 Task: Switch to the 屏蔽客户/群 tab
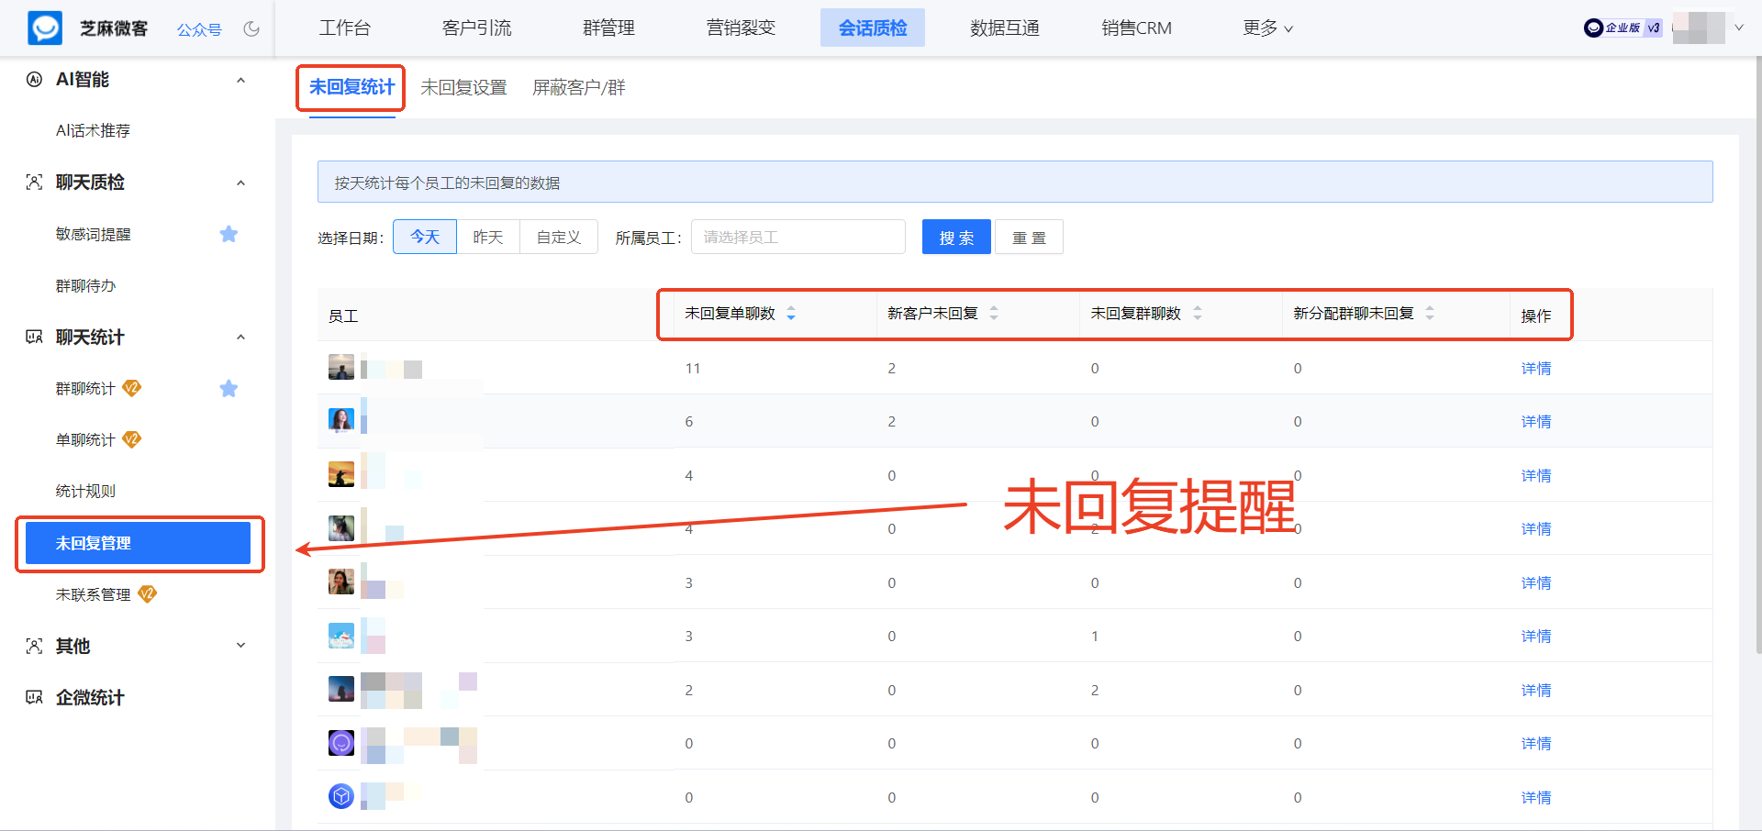[578, 87]
